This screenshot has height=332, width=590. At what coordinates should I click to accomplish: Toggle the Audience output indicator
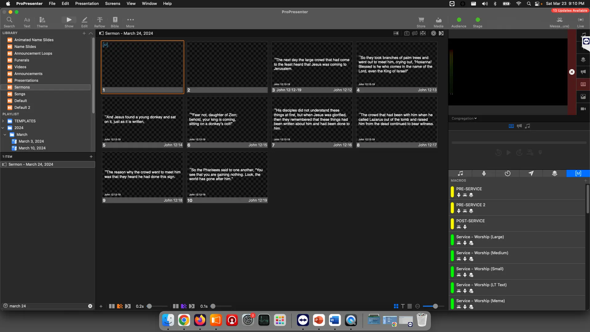click(x=459, y=20)
